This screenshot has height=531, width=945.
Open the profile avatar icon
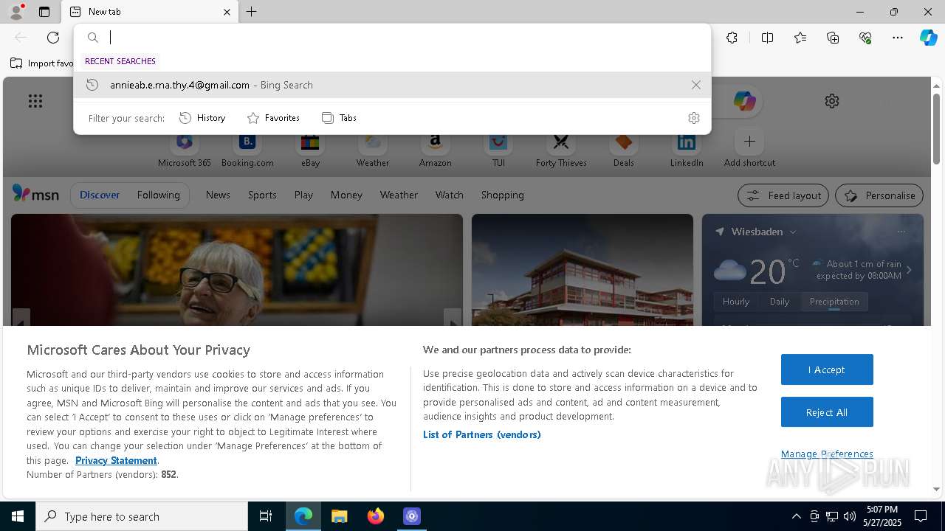(16, 12)
